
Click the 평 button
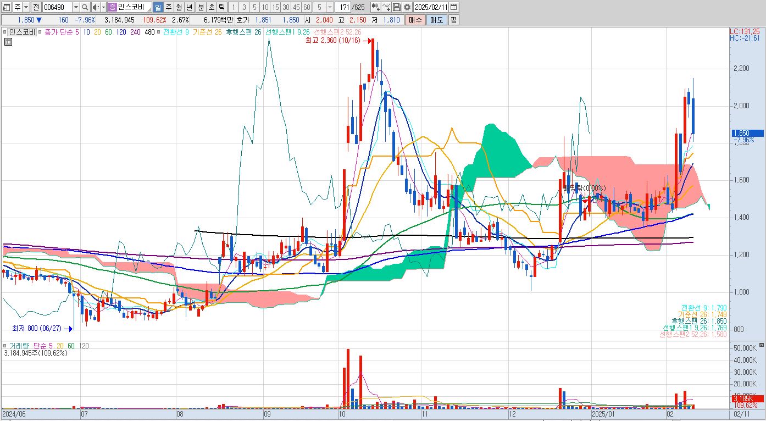pos(453,20)
